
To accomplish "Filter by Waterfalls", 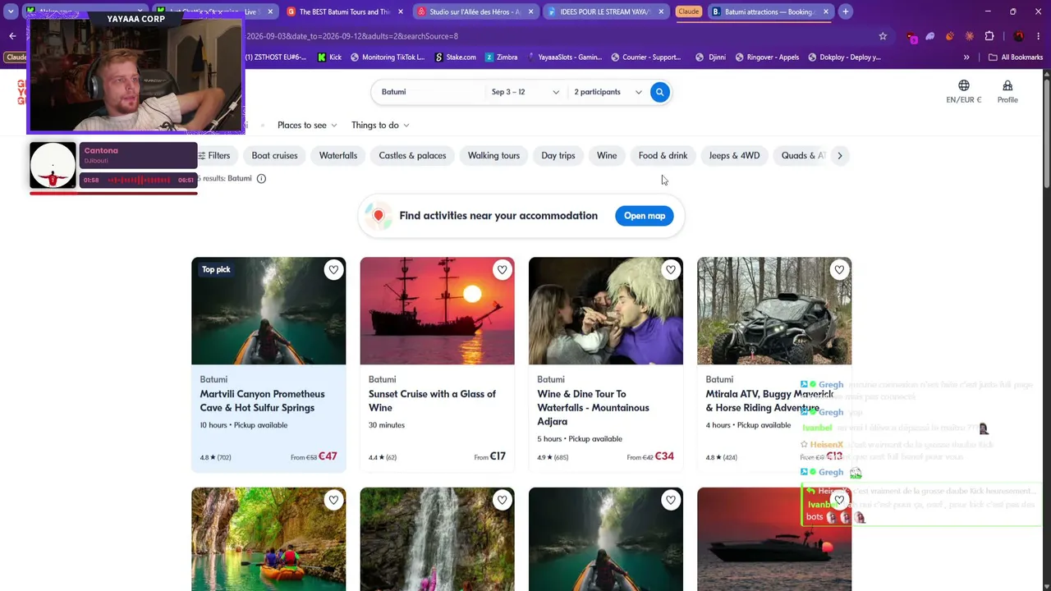I will pyautogui.click(x=338, y=155).
